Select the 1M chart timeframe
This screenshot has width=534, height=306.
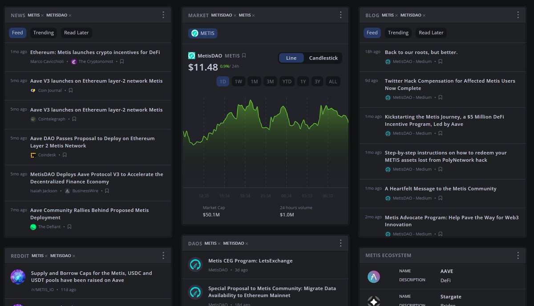254,82
